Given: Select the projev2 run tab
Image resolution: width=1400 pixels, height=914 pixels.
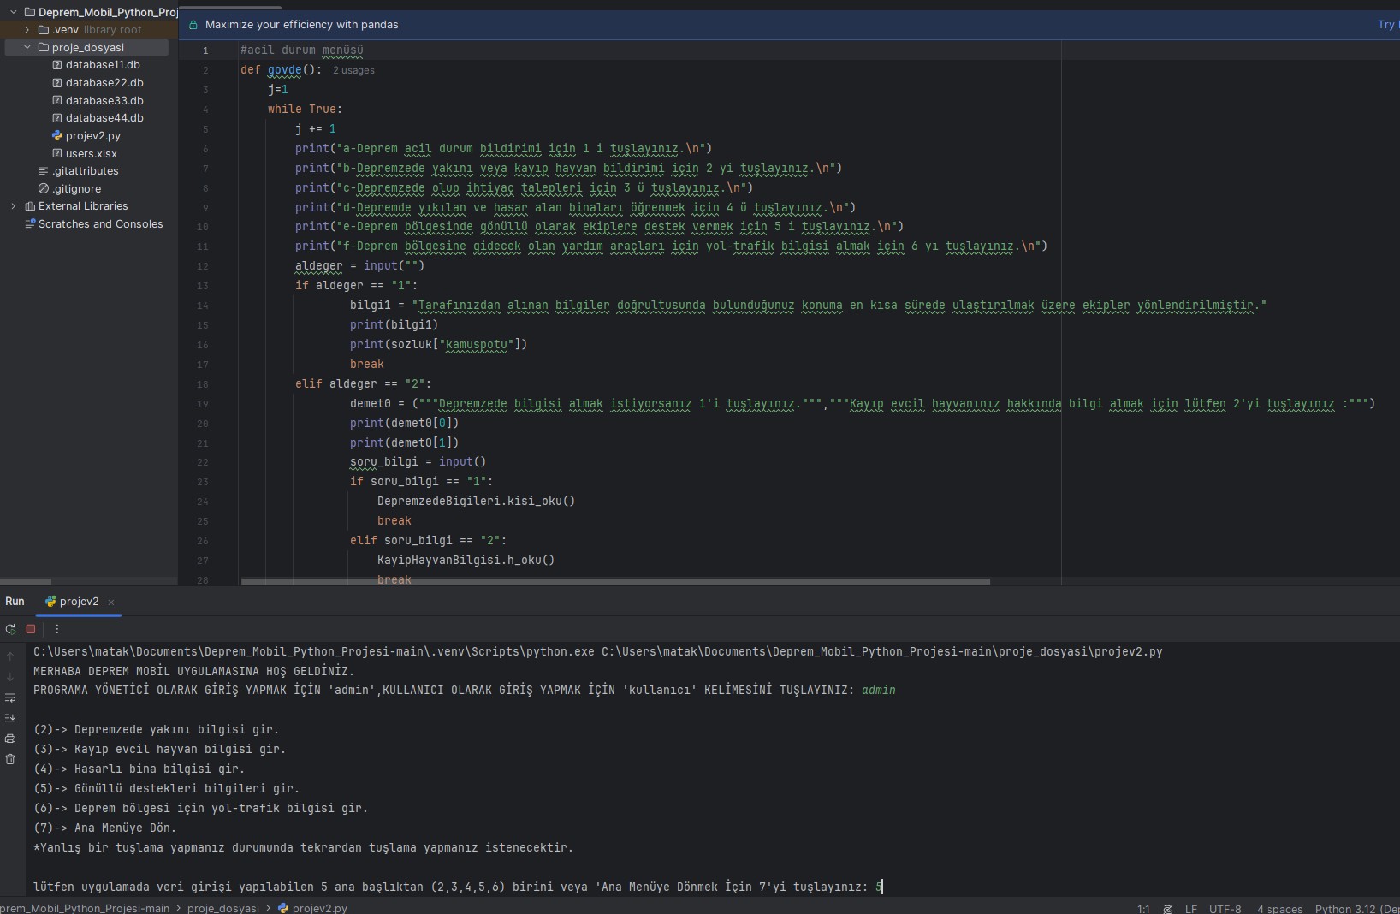Looking at the screenshot, I should [x=78, y=602].
